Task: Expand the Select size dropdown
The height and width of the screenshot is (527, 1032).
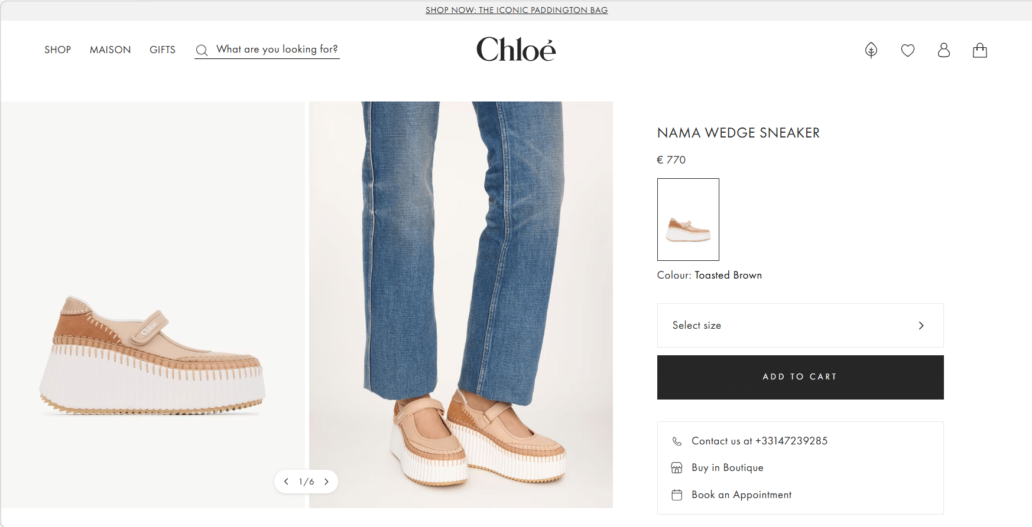Action: [x=800, y=325]
